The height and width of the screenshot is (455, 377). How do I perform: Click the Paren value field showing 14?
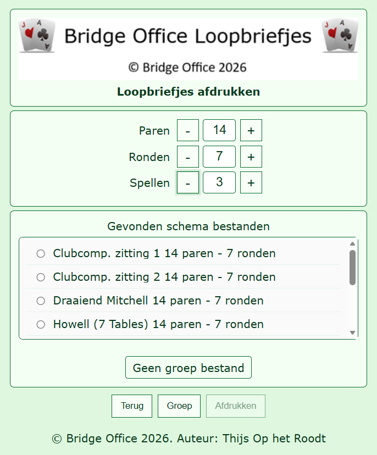pos(219,130)
